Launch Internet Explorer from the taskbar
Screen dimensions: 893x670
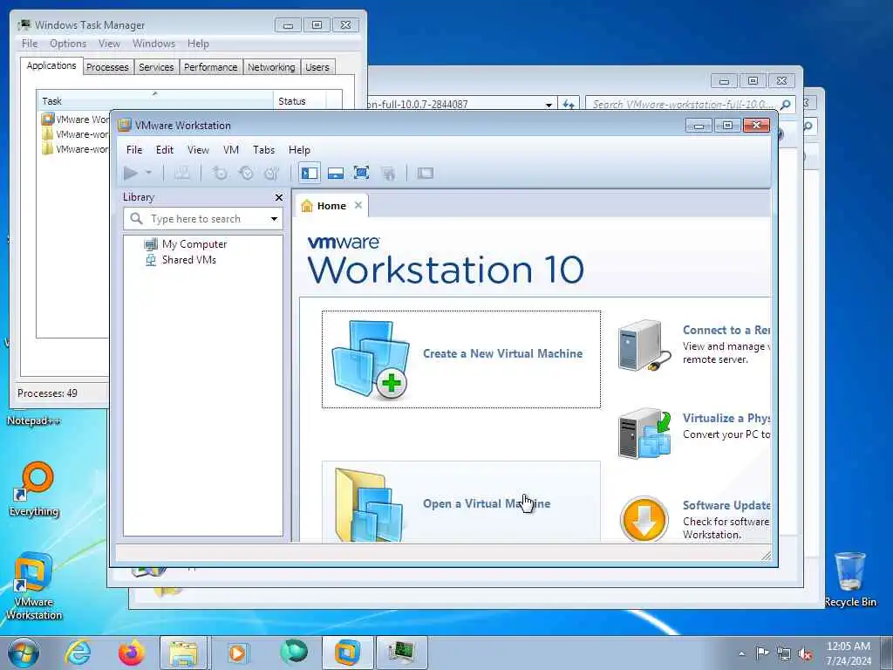click(78, 653)
